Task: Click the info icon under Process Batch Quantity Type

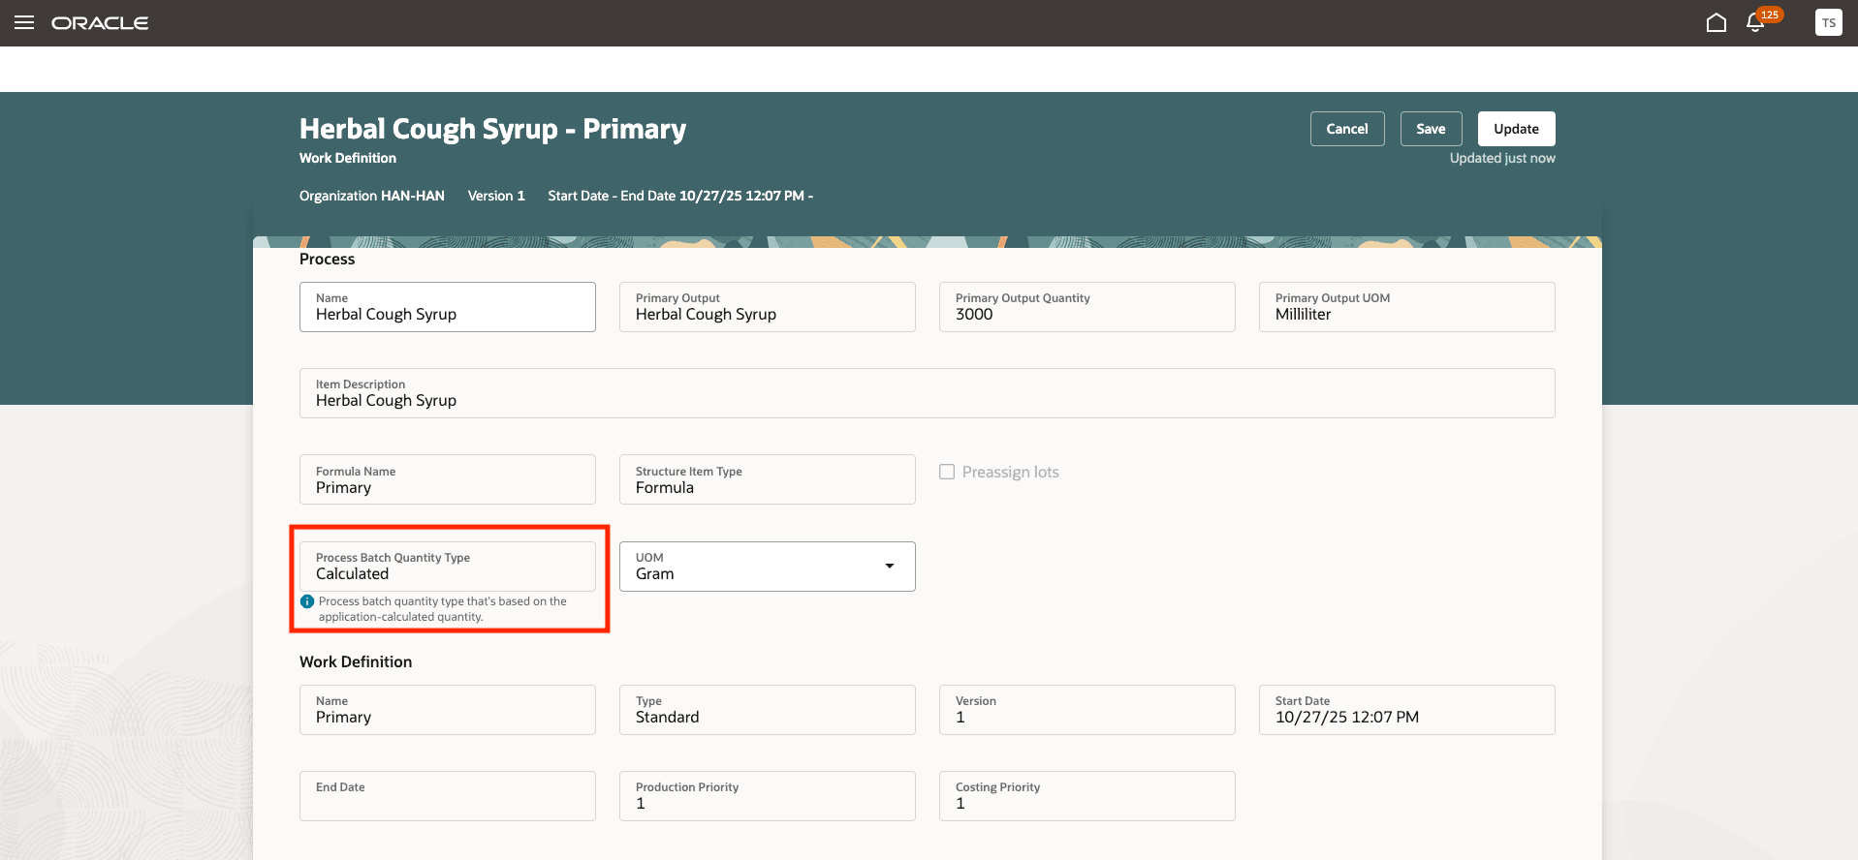Action: coord(307,601)
